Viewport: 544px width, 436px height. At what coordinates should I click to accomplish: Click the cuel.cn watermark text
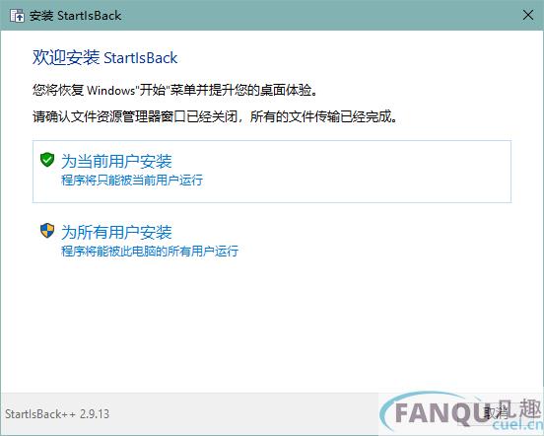(517, 424)
